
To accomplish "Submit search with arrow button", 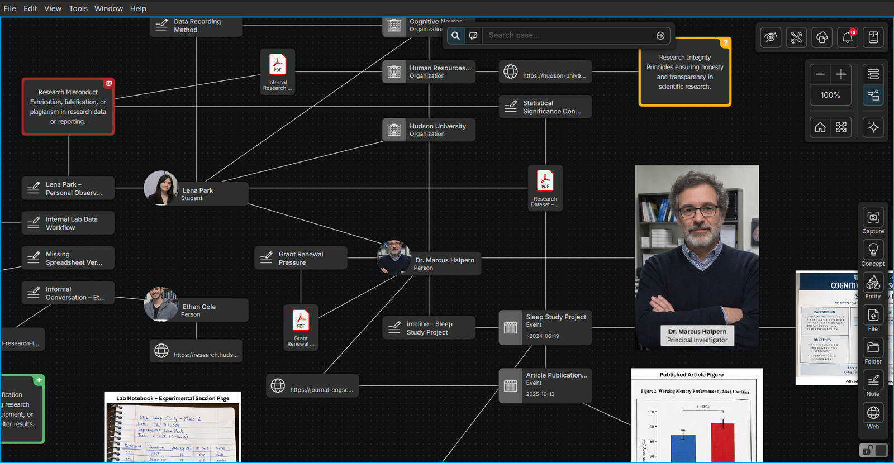I will [660, 36].
